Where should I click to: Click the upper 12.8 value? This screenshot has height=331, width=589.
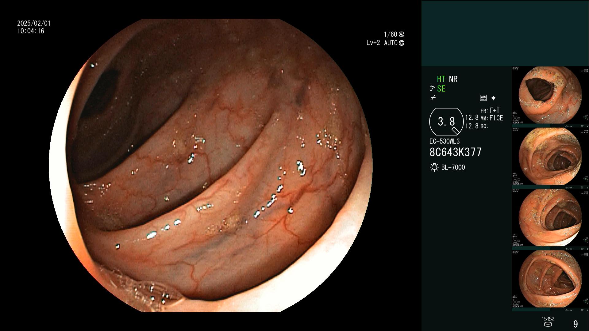click(472, 118)
